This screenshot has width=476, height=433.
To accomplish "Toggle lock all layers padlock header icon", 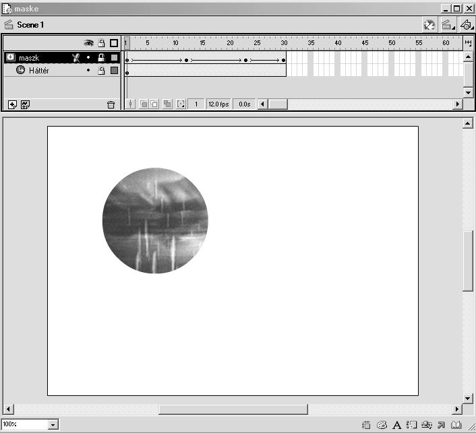I will click(101, 43).
